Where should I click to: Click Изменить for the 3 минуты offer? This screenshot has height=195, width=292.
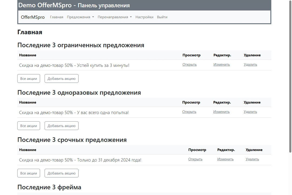click(x=222, y=64)
